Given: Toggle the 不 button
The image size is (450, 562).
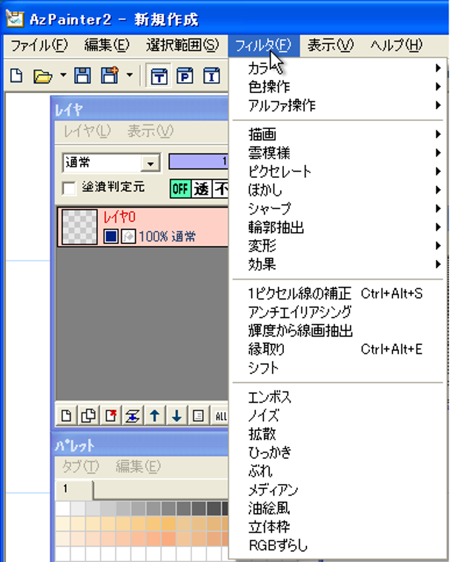Looking at the screenshot, I should (x=220, y=188).
